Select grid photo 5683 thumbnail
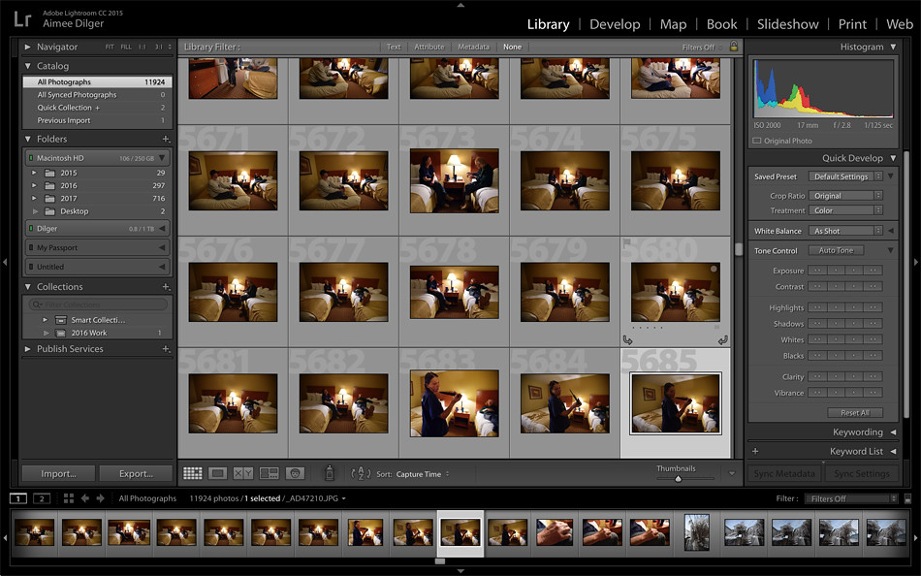921x576 pixels. tap(454, 403)
